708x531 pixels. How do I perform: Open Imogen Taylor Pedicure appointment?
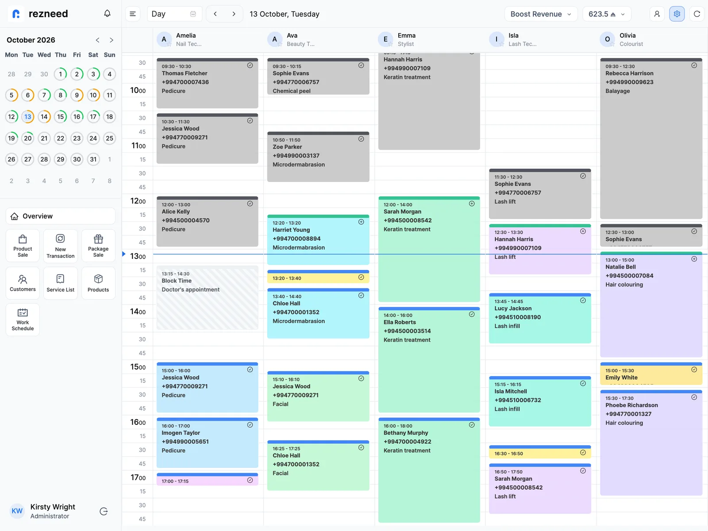tap(208, 442)
